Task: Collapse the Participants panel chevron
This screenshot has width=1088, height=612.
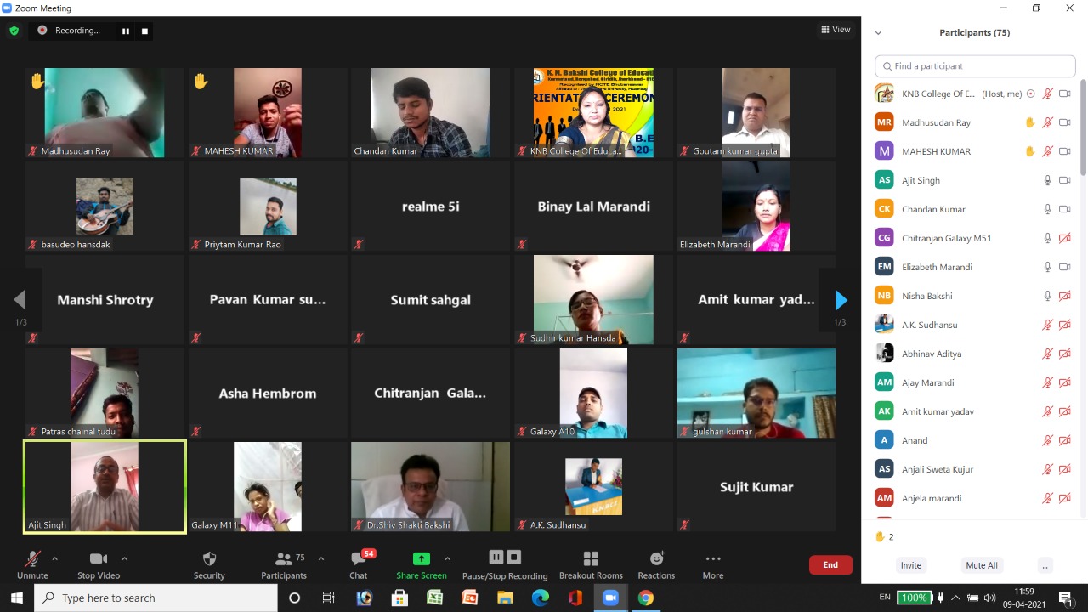Action: pyautogui.click(x=878, y=33)
